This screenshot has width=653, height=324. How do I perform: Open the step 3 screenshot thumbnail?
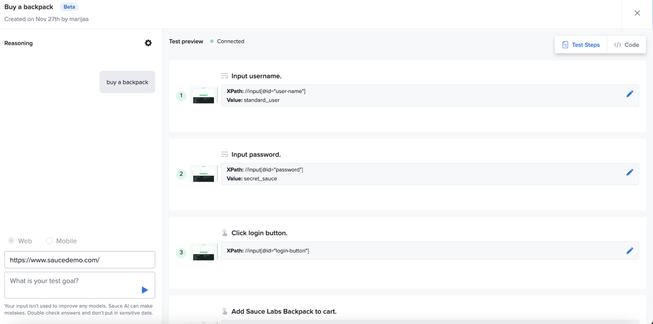pos(203,252)
